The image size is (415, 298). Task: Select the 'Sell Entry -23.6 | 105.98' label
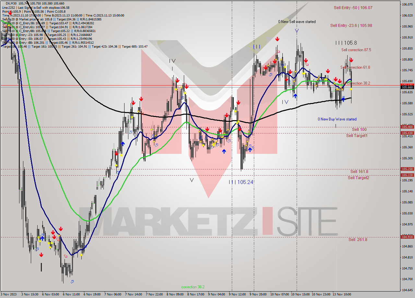point(351,25)
